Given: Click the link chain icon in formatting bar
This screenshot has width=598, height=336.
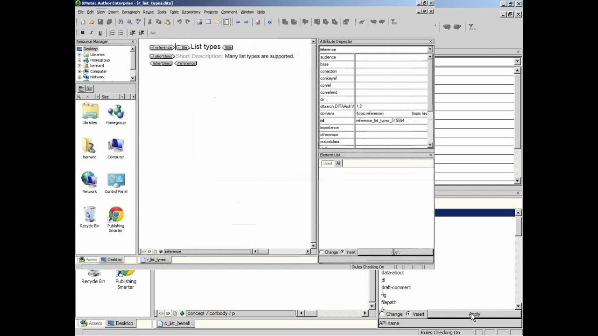Looking at the screenshot, I should [153, 33].
